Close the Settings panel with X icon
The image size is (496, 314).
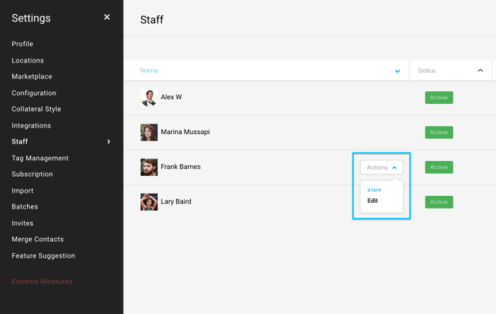point(107,17)
